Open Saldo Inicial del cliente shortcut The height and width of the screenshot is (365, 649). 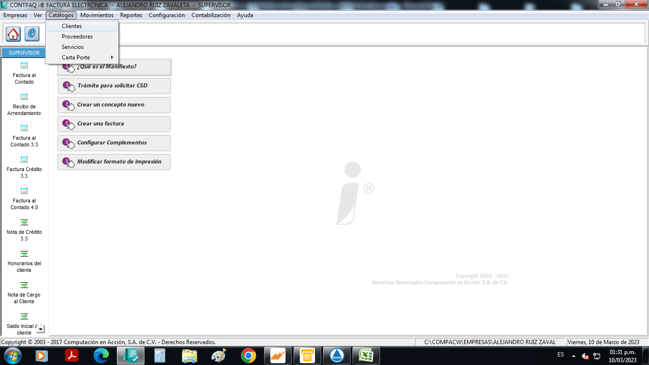point(24,324)
